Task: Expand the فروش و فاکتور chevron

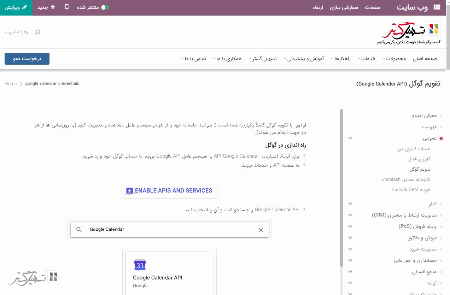Action: (x=350, y=238)
